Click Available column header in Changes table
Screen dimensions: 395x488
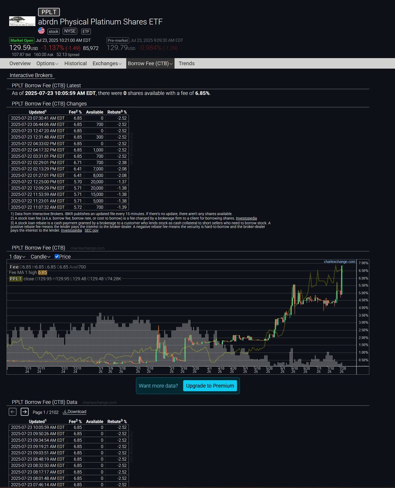[95, 112]
